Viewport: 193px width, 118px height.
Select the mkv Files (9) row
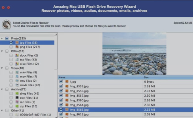point(27,72)
